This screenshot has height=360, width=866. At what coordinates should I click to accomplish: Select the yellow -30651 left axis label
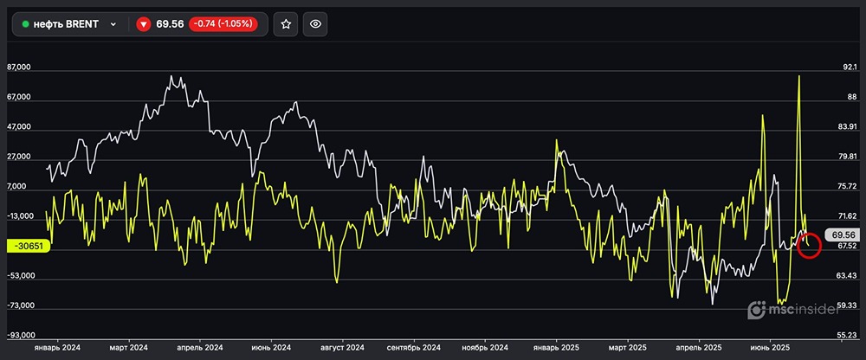[29, 247]
